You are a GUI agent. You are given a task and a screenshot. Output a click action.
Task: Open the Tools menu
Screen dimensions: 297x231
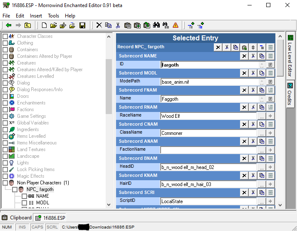[x=53, y=16]
